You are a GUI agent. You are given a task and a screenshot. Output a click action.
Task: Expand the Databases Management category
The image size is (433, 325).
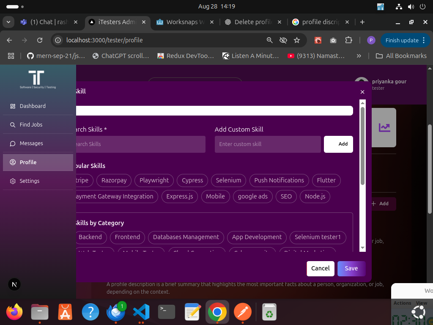pyautogui.click(x=186, y=237)
